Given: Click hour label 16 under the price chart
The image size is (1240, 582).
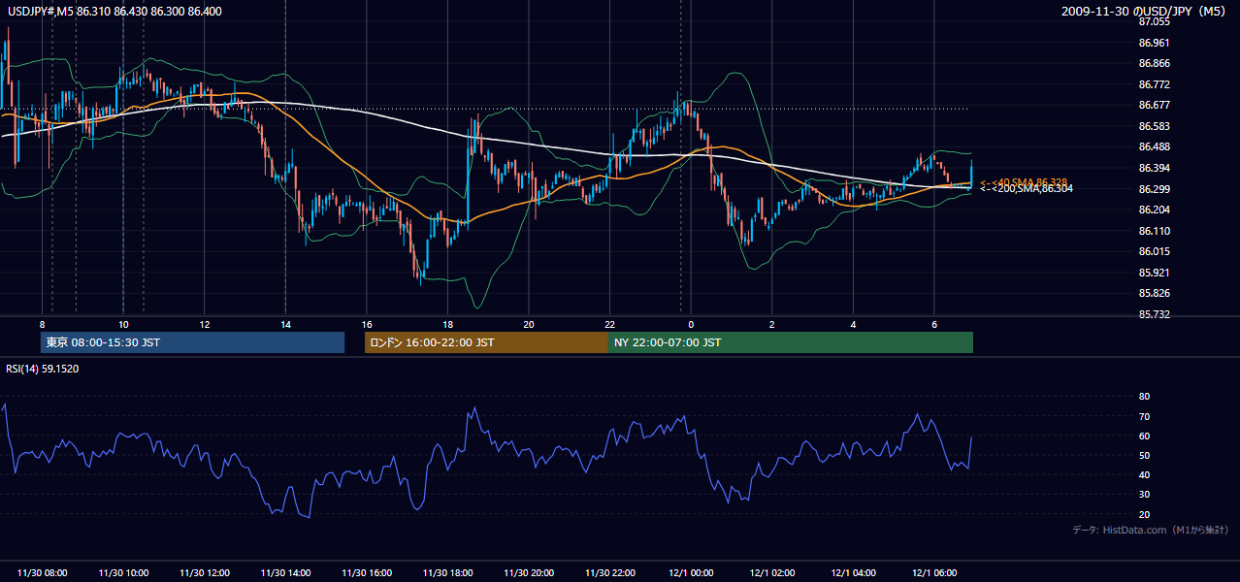Looking at the screenshot, I should (367, 324).
